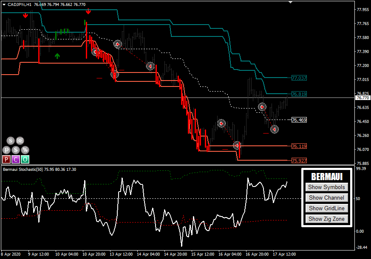Click the 13 Apr 12:00 time label
This screenshot has width=371, height=259.
click(x=121, y=254)
